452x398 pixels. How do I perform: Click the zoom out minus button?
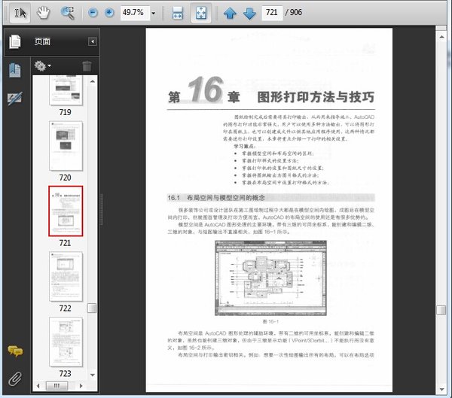93,14
